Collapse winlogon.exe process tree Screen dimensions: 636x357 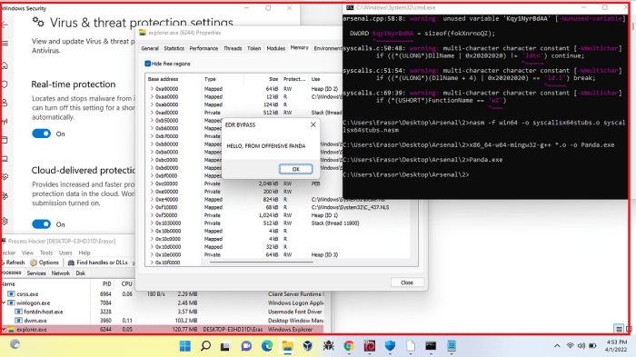(x=4, y=302)
